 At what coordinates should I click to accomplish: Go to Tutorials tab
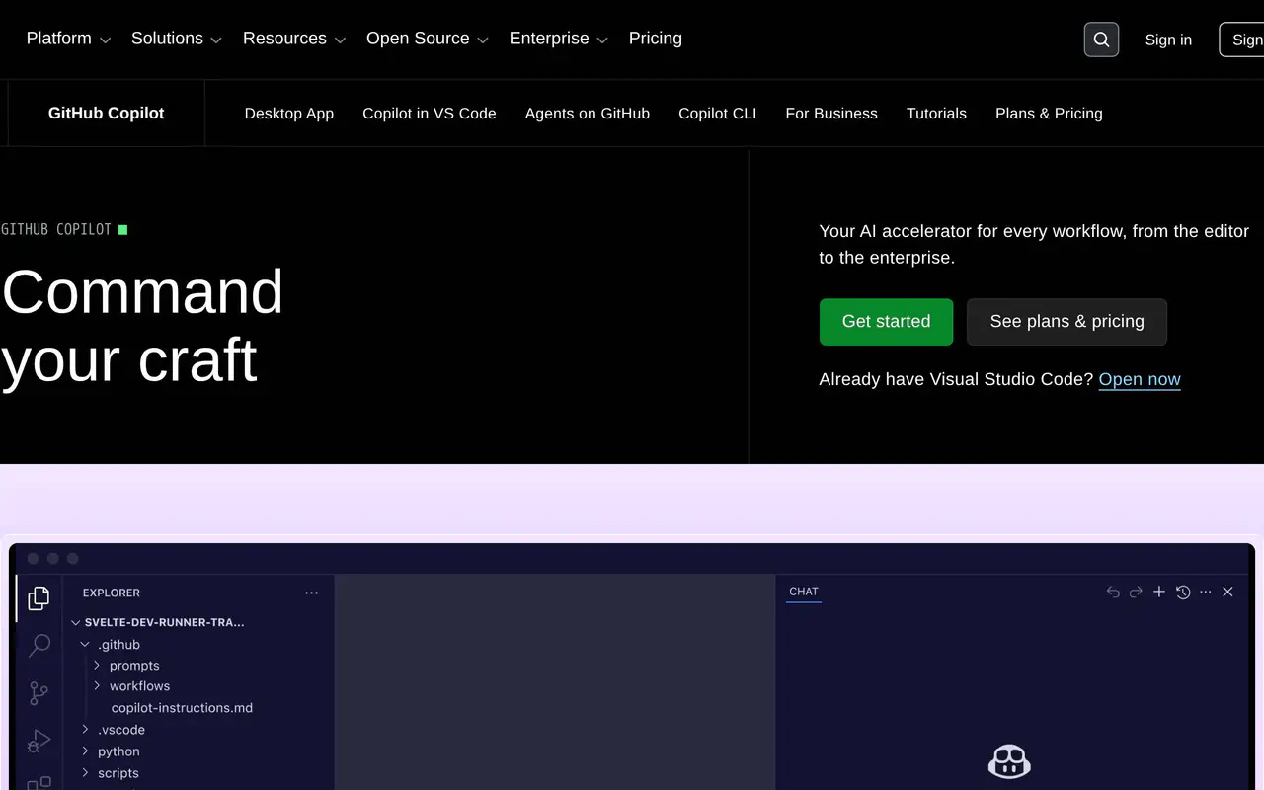pos(936,114)
